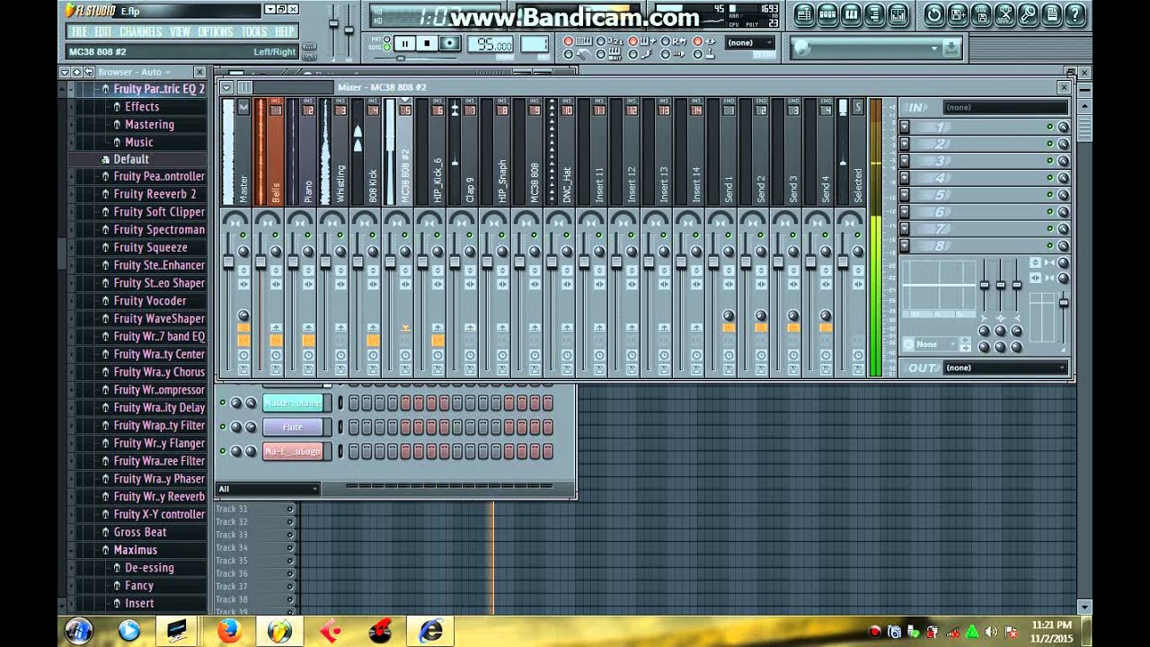
Task: Click the undo history toolbar icon
Action: point(934,14)
